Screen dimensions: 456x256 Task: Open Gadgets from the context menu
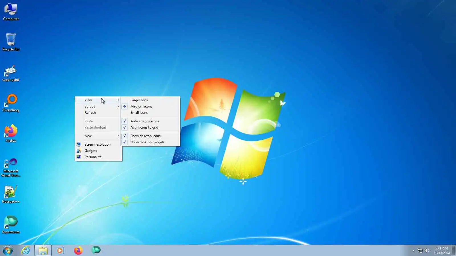coord(98,151)
